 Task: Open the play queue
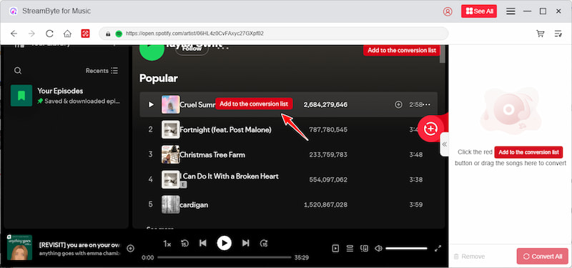click(x=350, y=248)
